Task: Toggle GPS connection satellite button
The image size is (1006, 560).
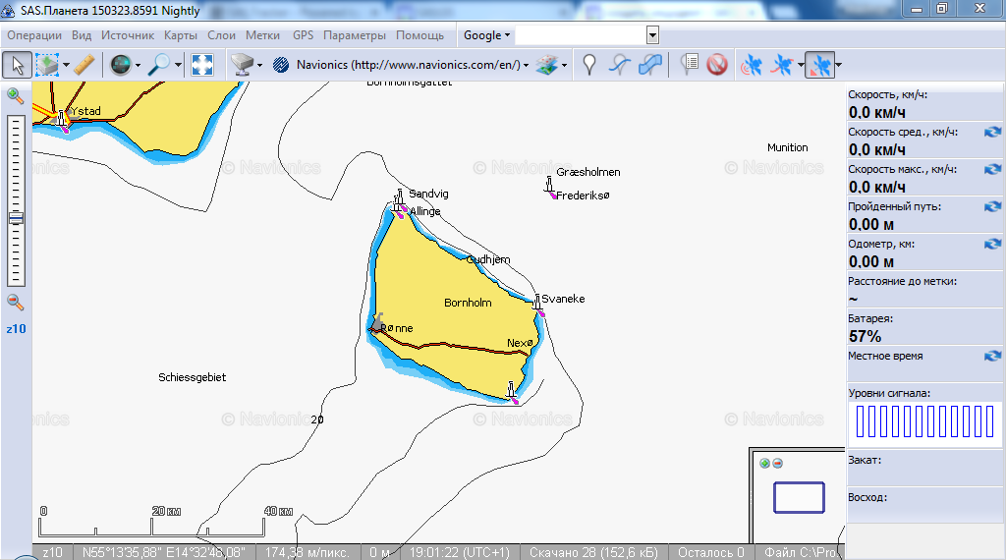Action: coord(752,65)
